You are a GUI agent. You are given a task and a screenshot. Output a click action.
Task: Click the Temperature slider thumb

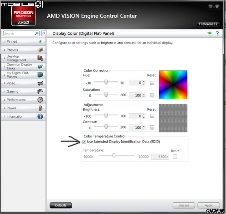click(x=114, y=156)
